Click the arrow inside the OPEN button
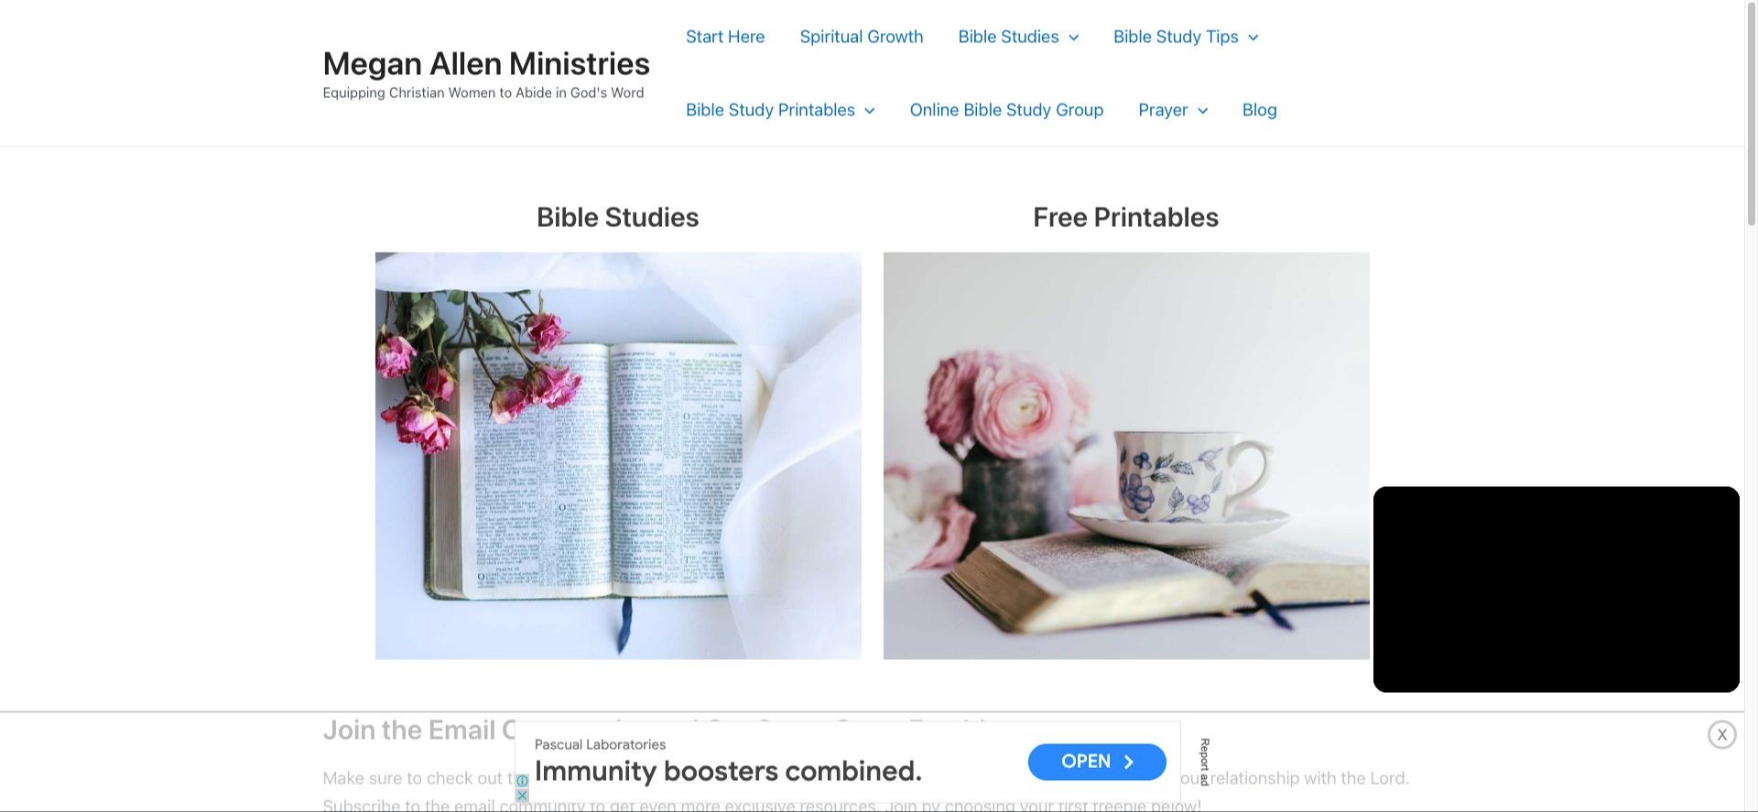Viewport: 1758px width, 812px height. coord(1128,762)
